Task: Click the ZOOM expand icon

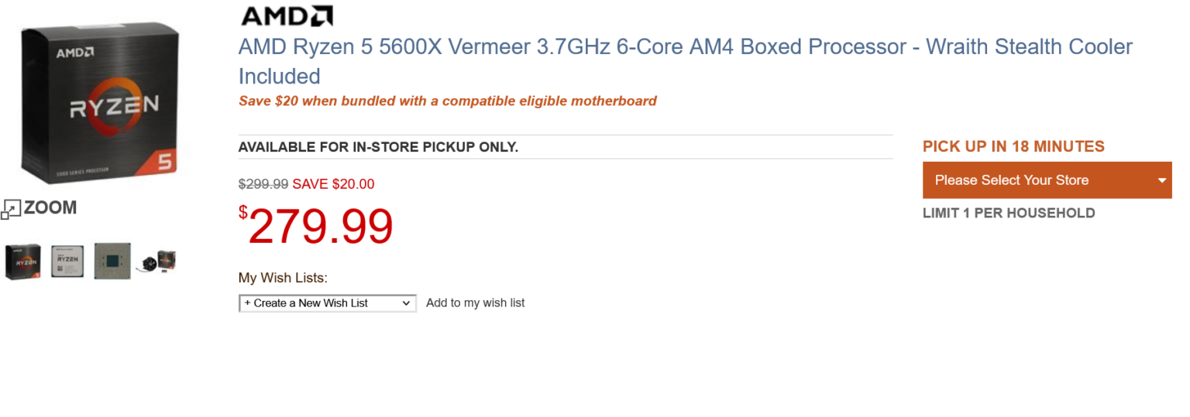Action: point(11,208)
